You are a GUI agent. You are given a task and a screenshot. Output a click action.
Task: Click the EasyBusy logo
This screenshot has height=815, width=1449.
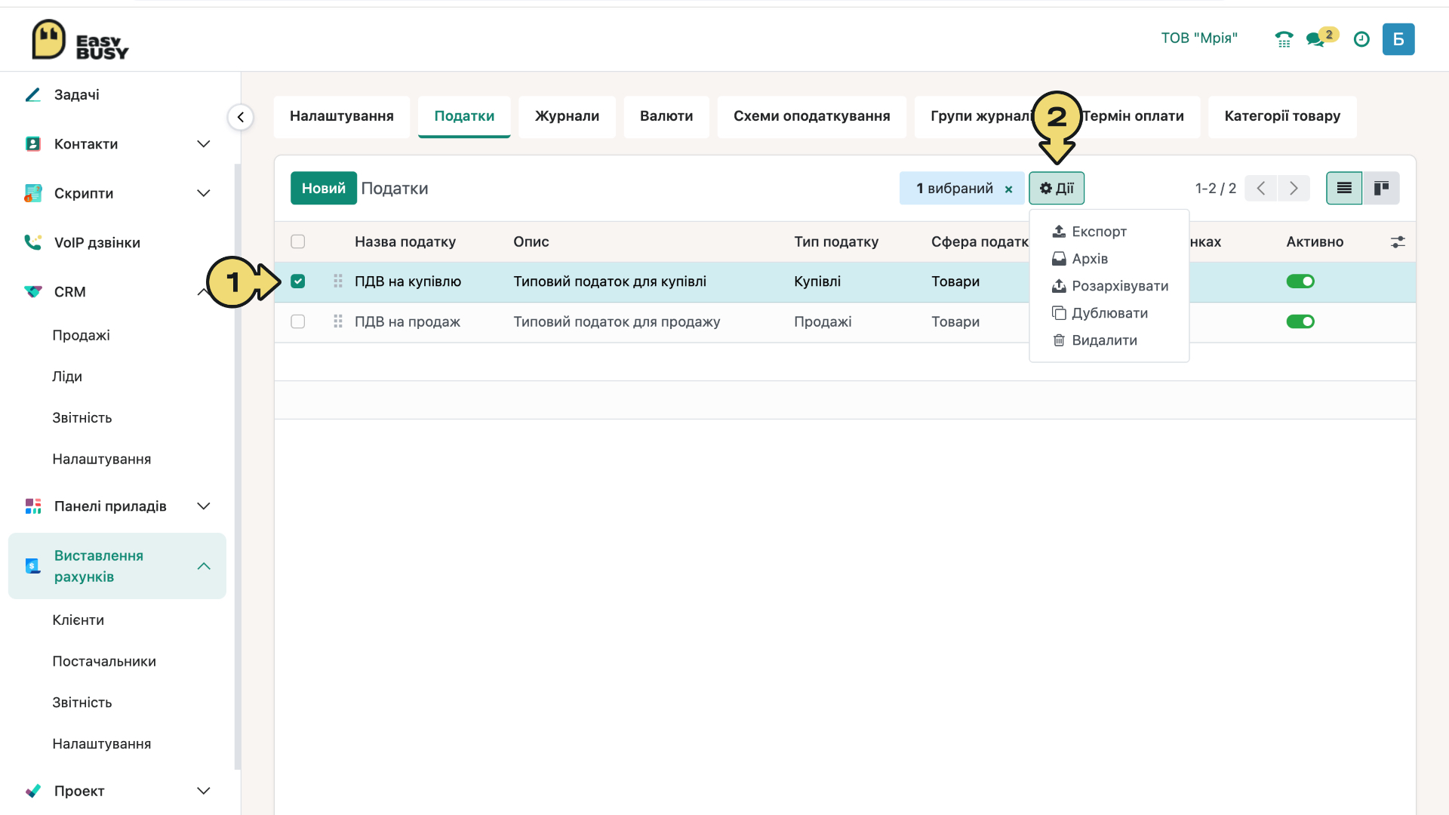(x=80, y=39)
